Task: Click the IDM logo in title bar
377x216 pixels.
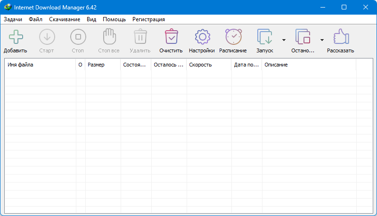Action: pyautogui.click(x=8, y=7)
